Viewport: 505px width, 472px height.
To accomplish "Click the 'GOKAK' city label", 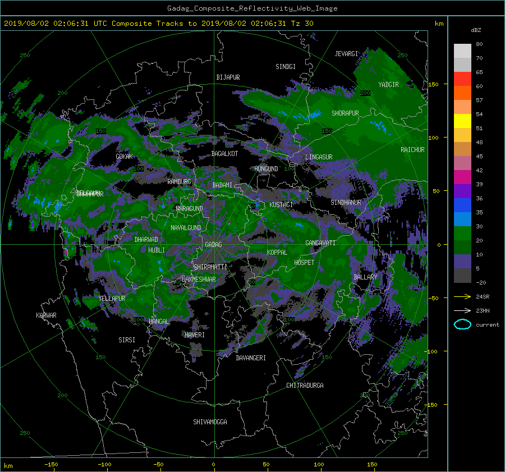I will [x=124, y=156].
